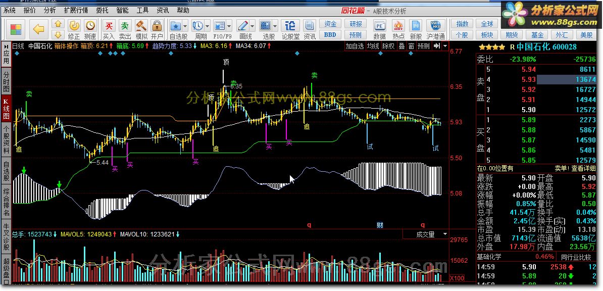The width and height of the screenshot is (603, 291).
Task: Switch to 分时图 sidebar tab
Action: (x=6, y=81)
